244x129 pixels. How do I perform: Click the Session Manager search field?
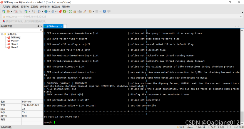(x=20, y=30)
